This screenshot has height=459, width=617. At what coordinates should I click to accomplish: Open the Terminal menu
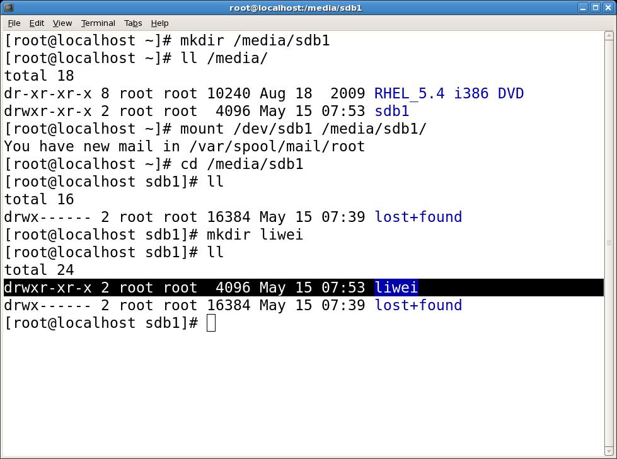click(x=98, y=23)
